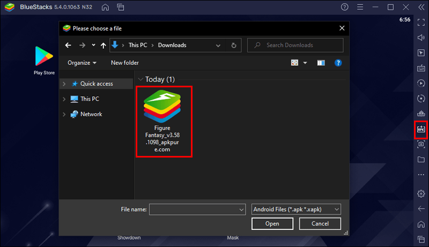The image size is (429, 247).
Task: Select Quick access in navigation pane
Action: (97, 84)
